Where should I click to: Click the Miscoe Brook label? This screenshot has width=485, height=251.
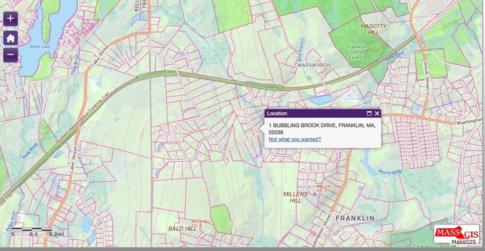(390, 171)
